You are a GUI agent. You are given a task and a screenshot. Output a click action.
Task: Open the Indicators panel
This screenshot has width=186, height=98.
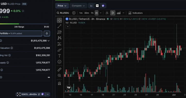pos(135,13)
